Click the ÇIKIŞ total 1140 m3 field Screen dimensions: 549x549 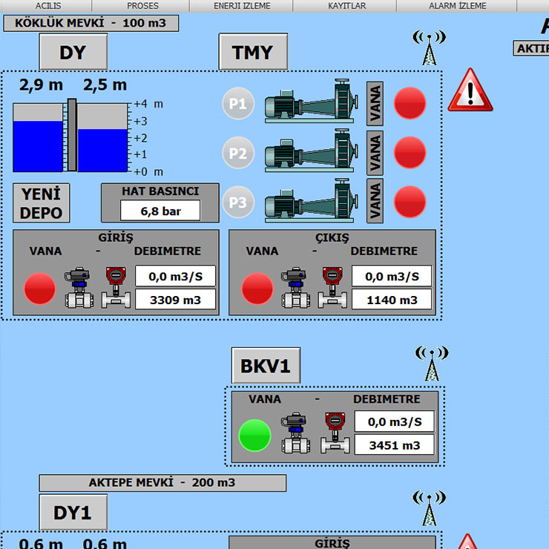[392, 300]
